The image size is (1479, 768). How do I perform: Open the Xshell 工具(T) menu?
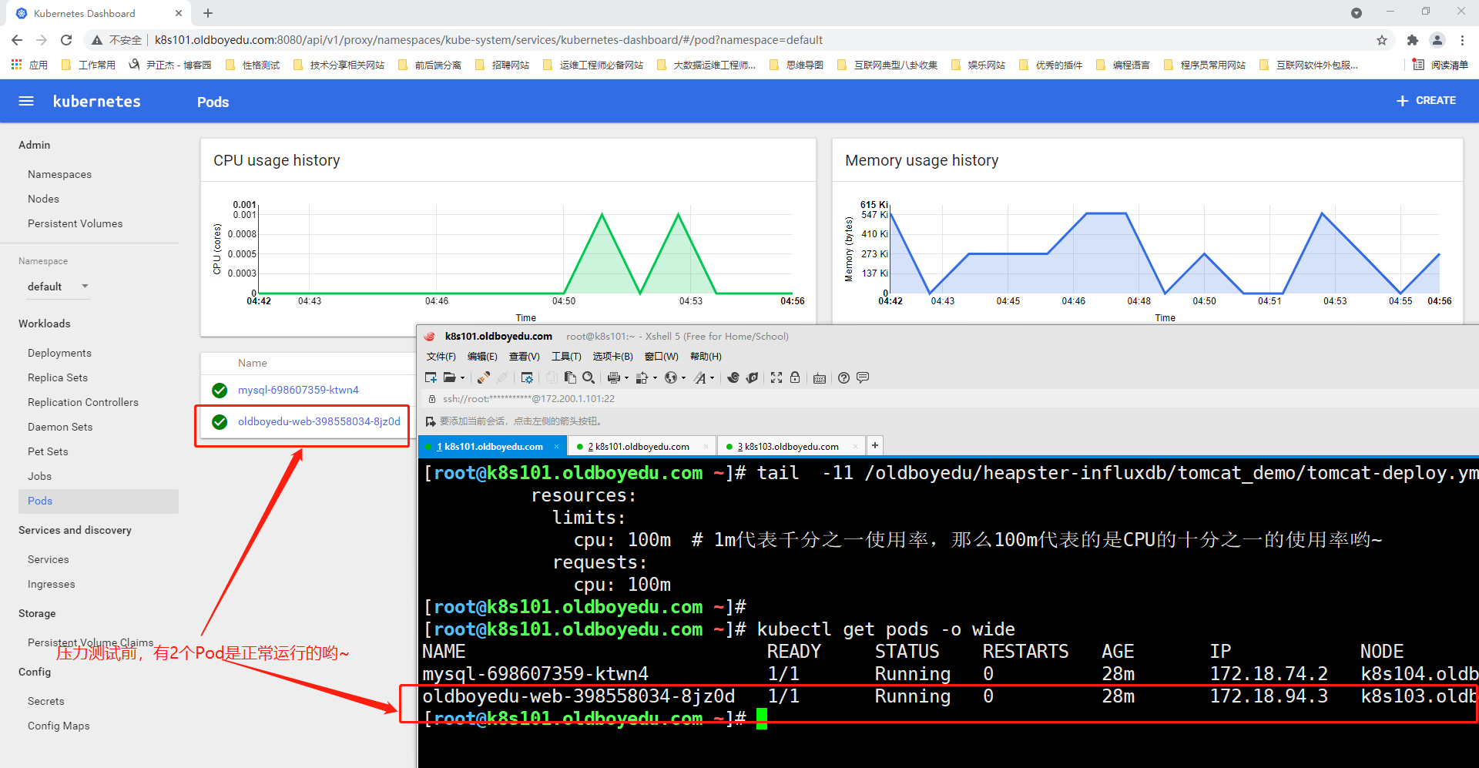pos(565,356)
